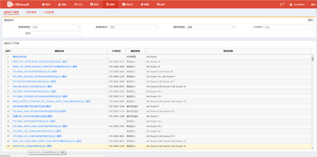Screen dimensions: 317x157
Task: Open the database type dropdown
Action: tap(56, 27)
